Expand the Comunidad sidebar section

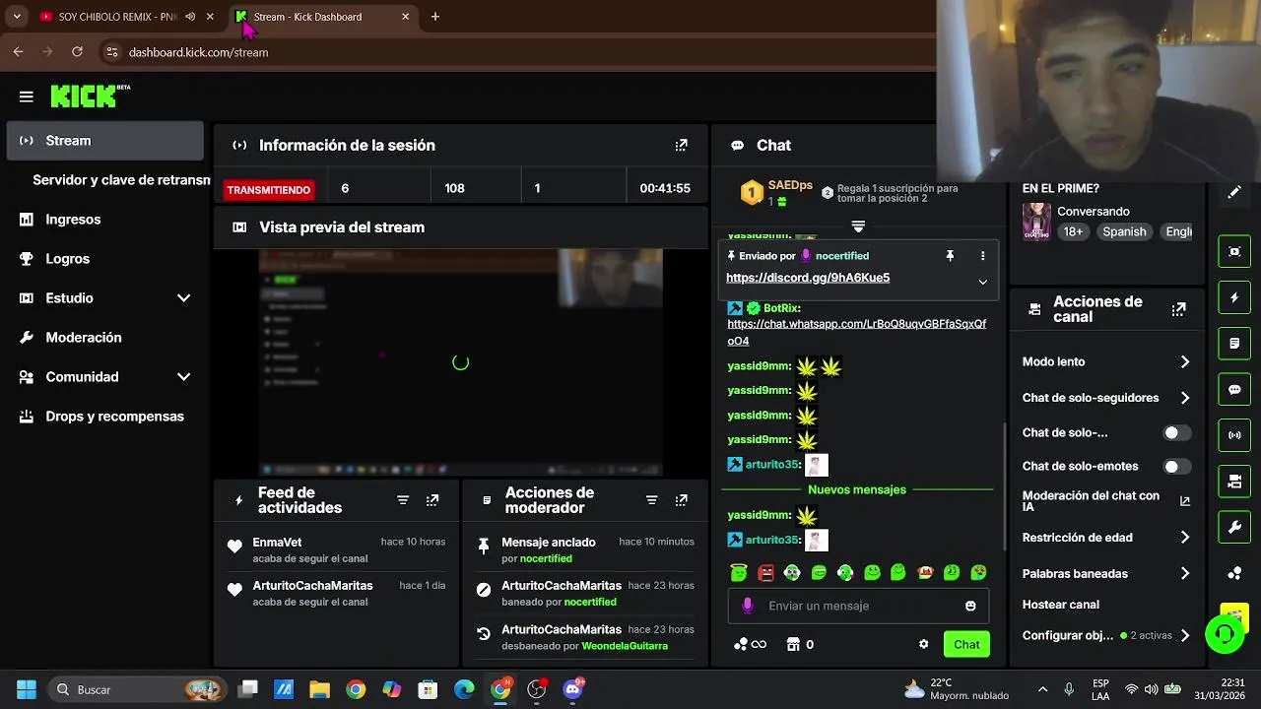click(183, 377)
